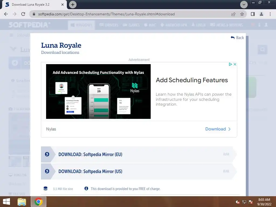Click the ad Download link
The image size is (276, 207).
(x=218, y=129)
